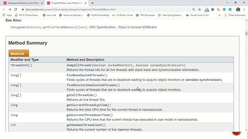Open the getAllThreadIds method link
This screenshot has width=248, height=139.
point(80,95)
